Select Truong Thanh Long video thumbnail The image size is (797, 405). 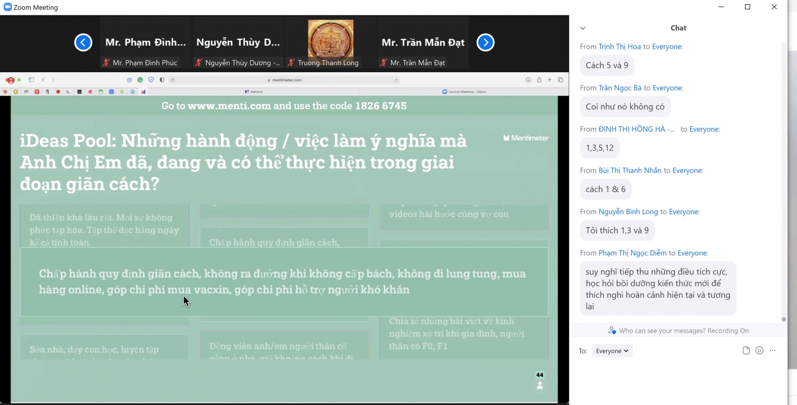[330, 43]
